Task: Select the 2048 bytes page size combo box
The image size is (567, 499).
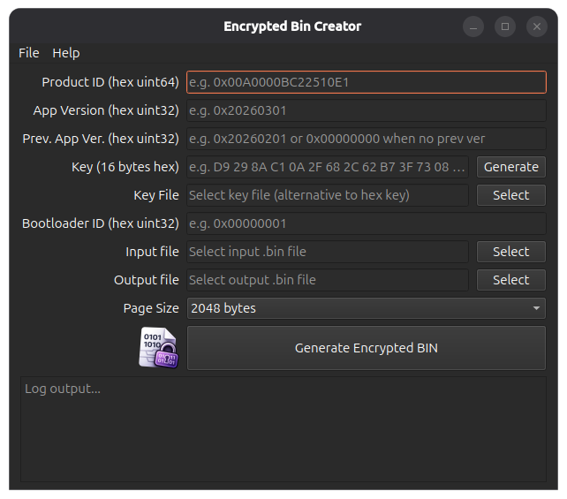Action: click(366, 308)
